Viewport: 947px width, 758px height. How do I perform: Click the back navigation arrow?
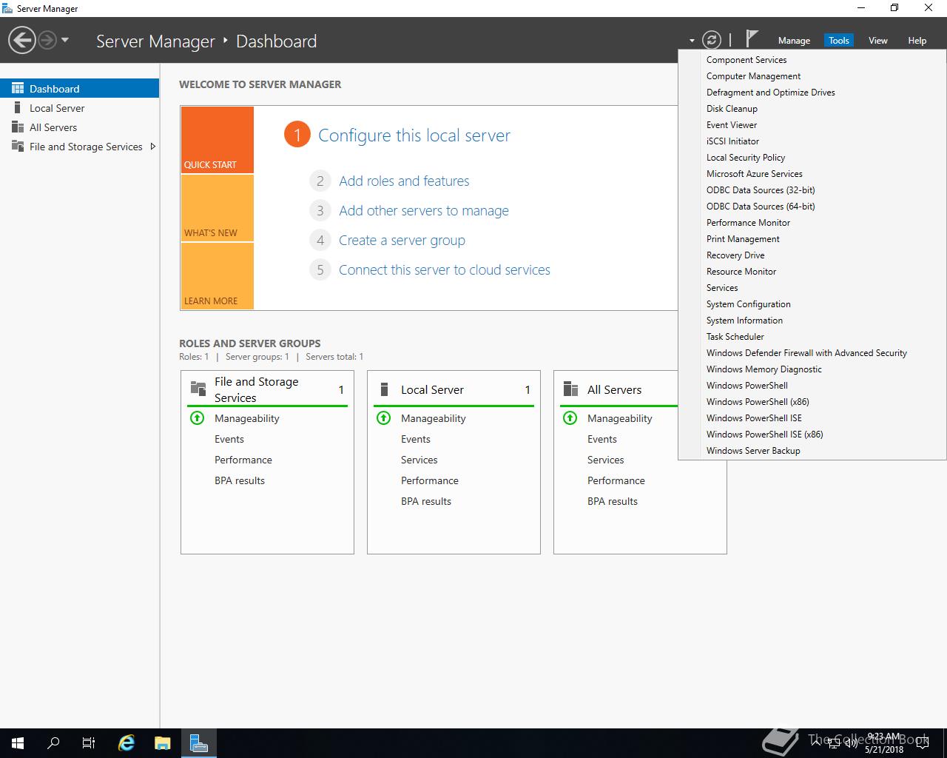tap(22, 40)
